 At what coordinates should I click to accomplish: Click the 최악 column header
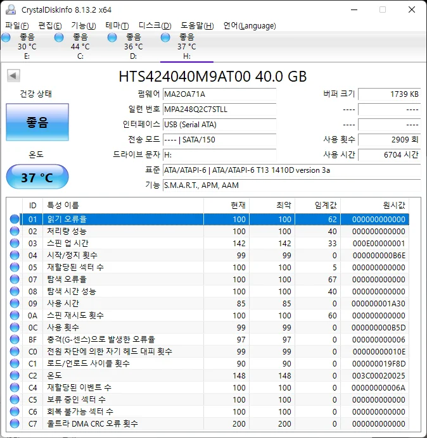[x=272, y=205]
